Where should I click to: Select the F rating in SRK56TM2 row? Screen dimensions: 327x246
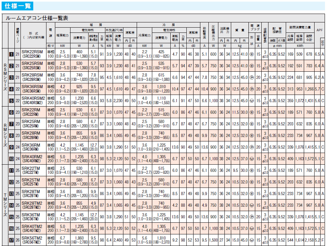(323, 240)
